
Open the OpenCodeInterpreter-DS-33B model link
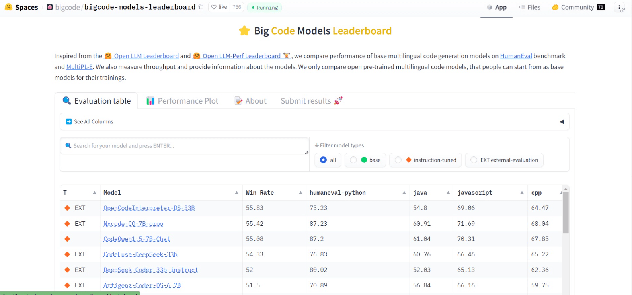pyautogui.click(x=149, y=208)
